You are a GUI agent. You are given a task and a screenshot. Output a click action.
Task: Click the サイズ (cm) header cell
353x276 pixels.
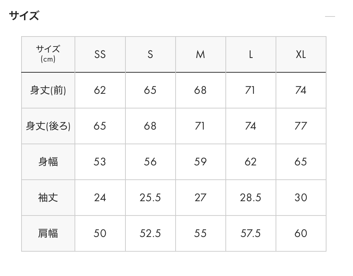pos(48,54)
